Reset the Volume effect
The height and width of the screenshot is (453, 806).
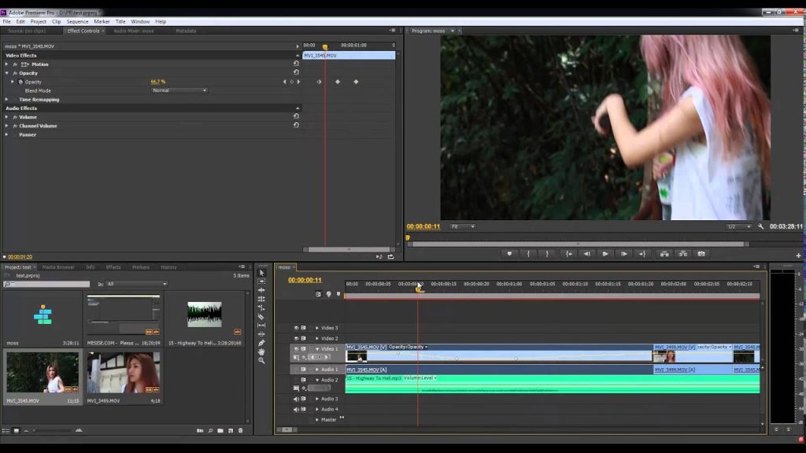click(296, 116)
